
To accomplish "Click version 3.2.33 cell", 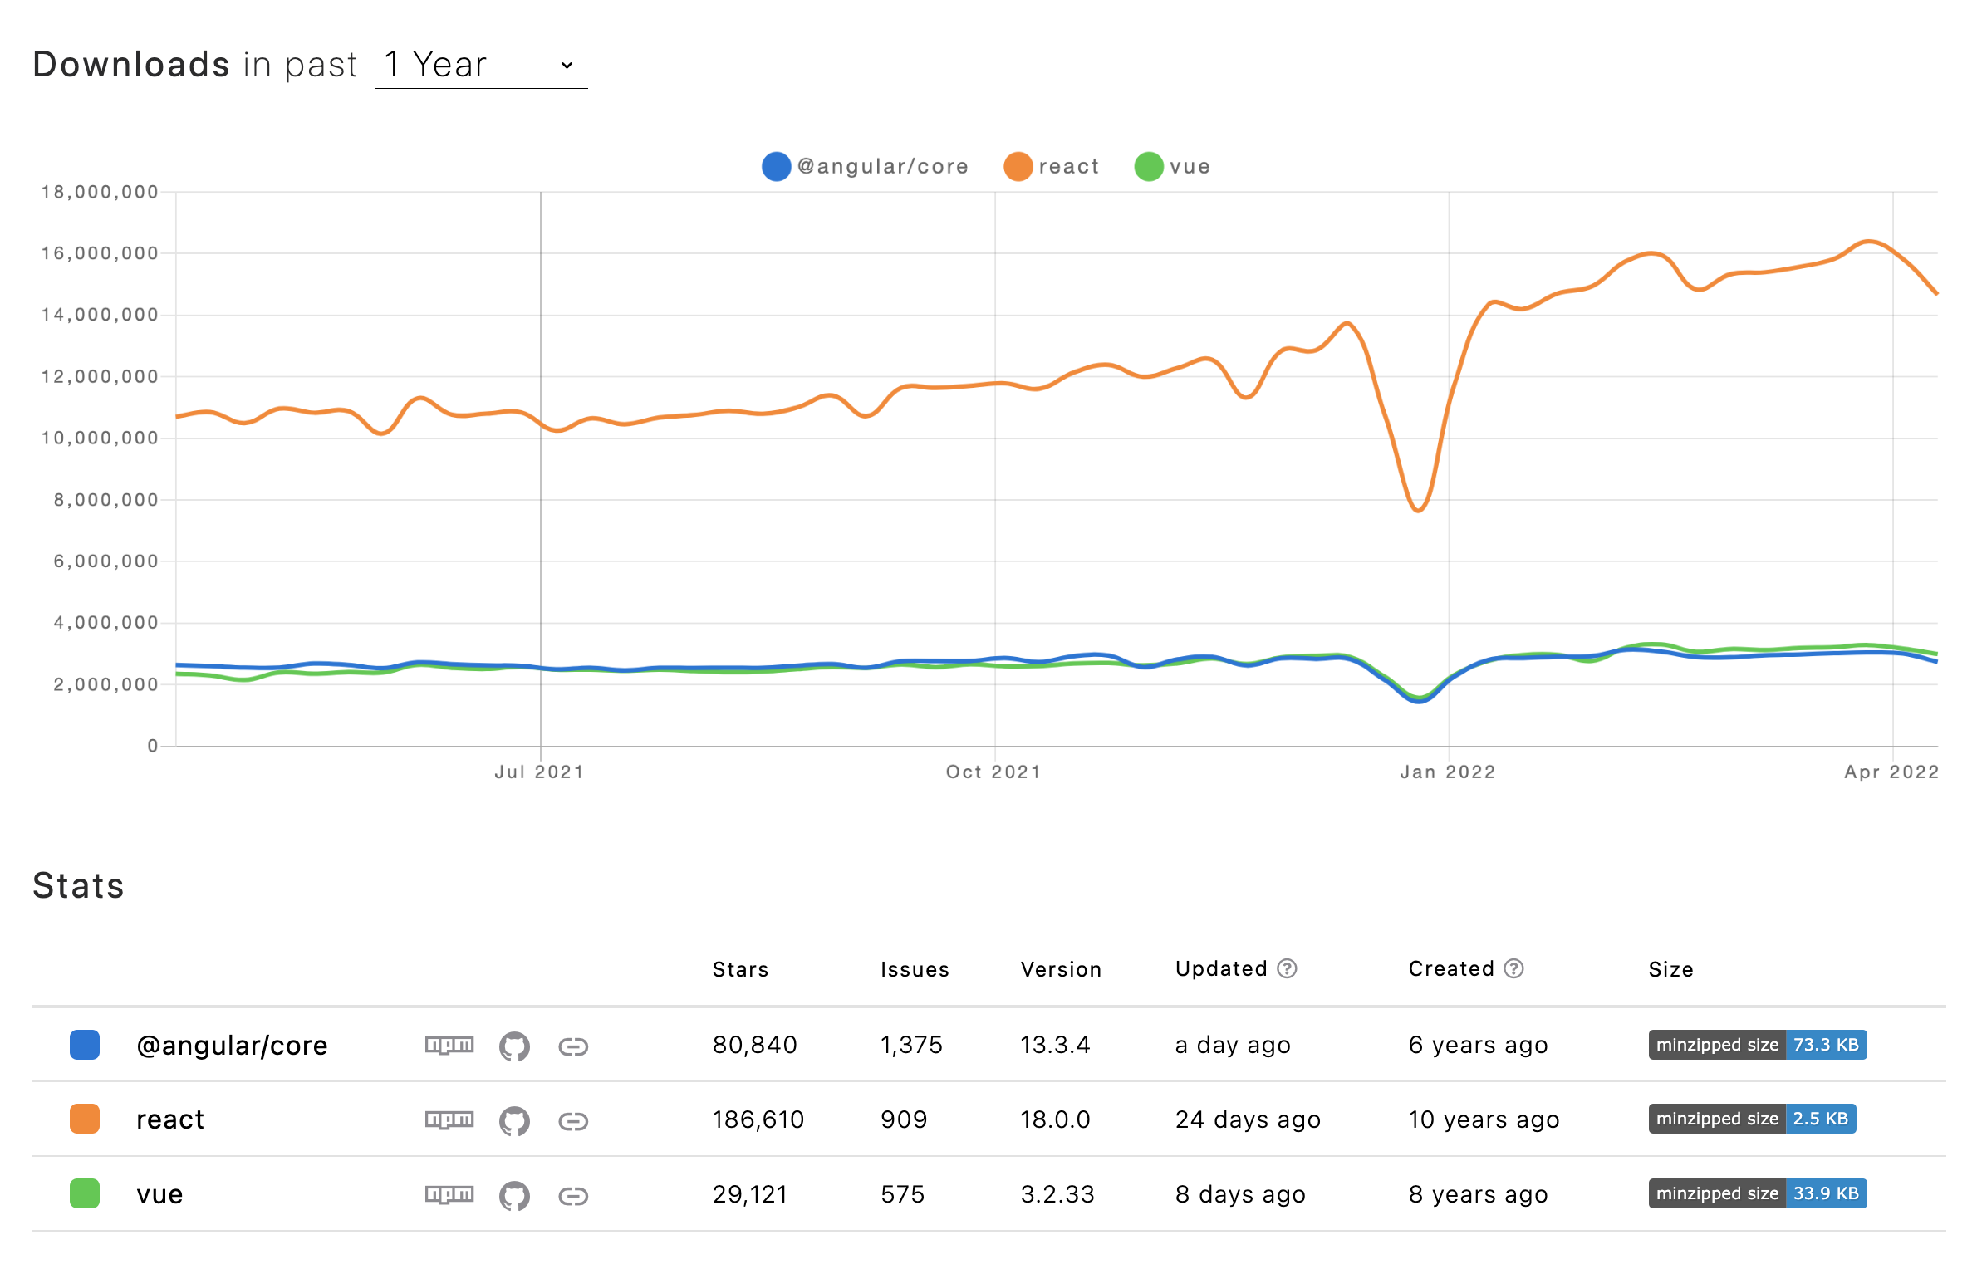I will pyautogui.click(x=1057, y=1194).
